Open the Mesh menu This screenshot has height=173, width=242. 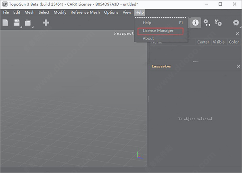tap(29, 13)
